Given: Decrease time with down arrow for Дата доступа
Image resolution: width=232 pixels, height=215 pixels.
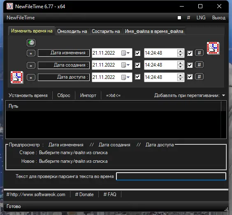Looking at the screenshot, I should tap(180, 79).
